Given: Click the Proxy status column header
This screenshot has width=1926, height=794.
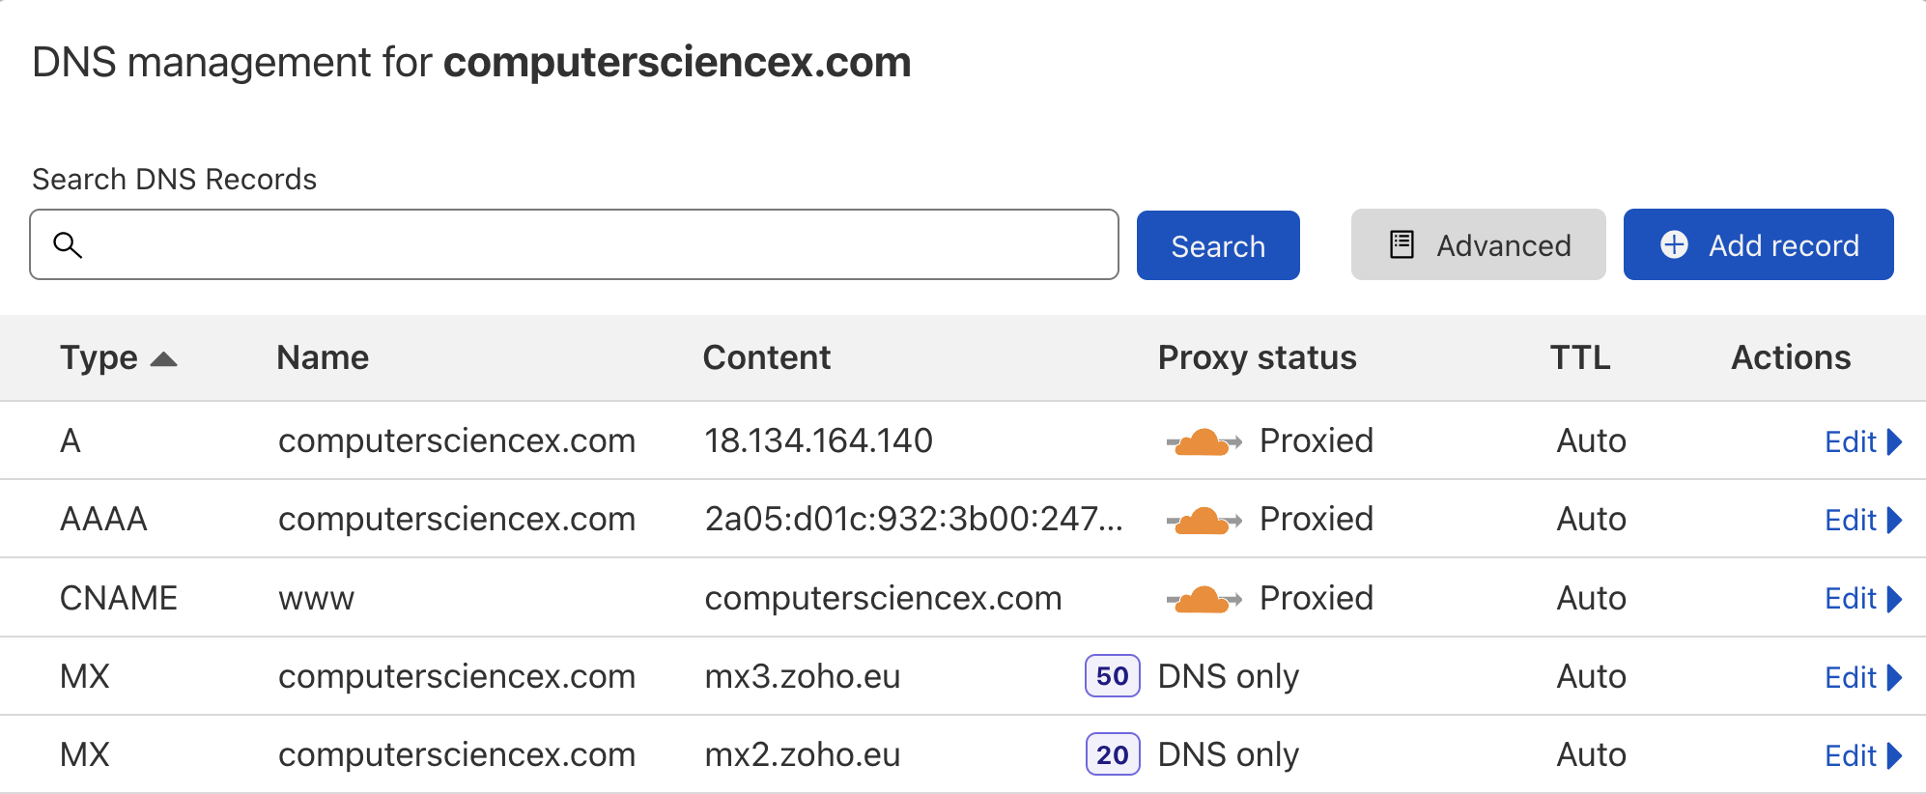Looking at the screenshot, I should pos(1257,357).
